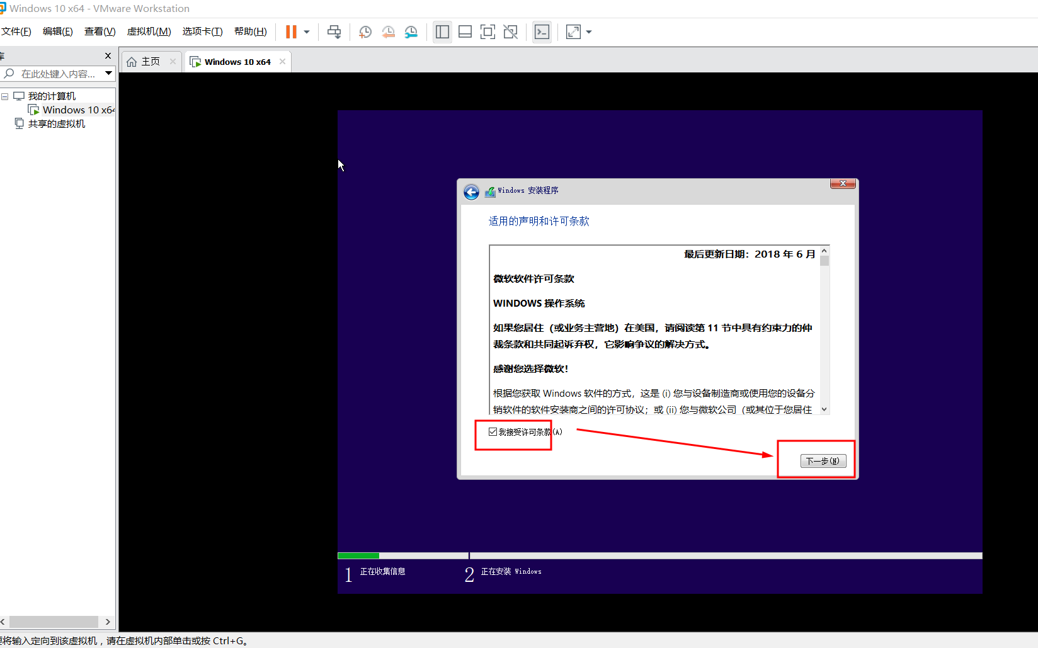Viewport: 1038px width, 648px height.
Task: Click the sidebar horizontal scrollbar left arrow
Action: click(3, 622)
